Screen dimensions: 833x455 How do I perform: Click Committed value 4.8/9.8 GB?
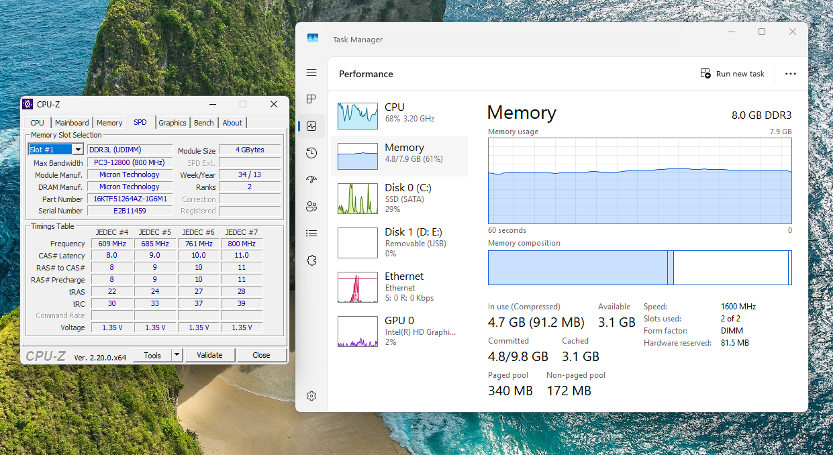click(518, 356)
